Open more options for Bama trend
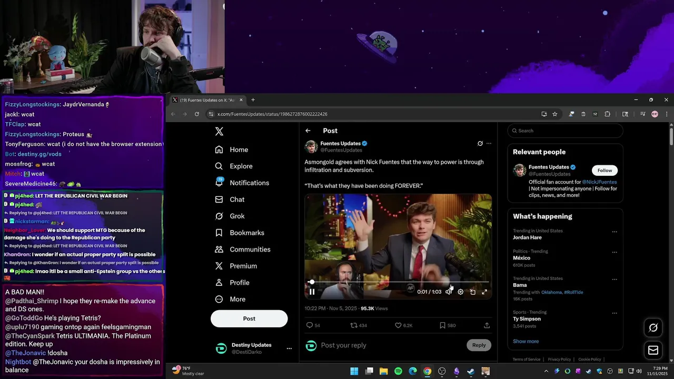This screenshot has width=674, height=379. 614,280
